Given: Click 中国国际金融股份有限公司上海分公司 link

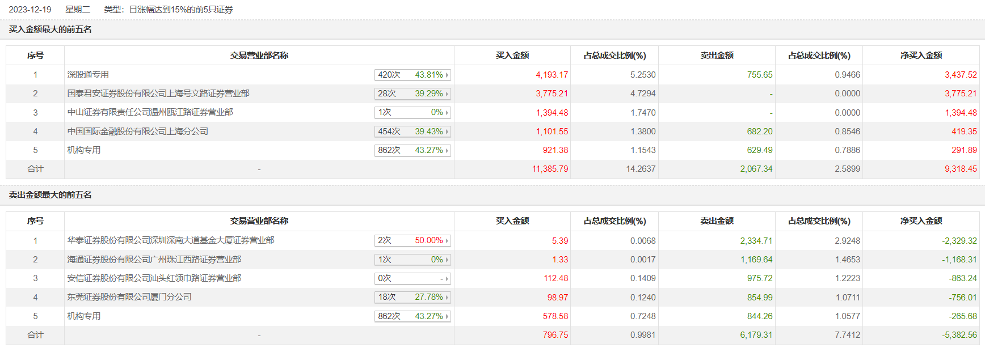Looking at the screenshot, I should pyautogui.click(x=138, y=131).
